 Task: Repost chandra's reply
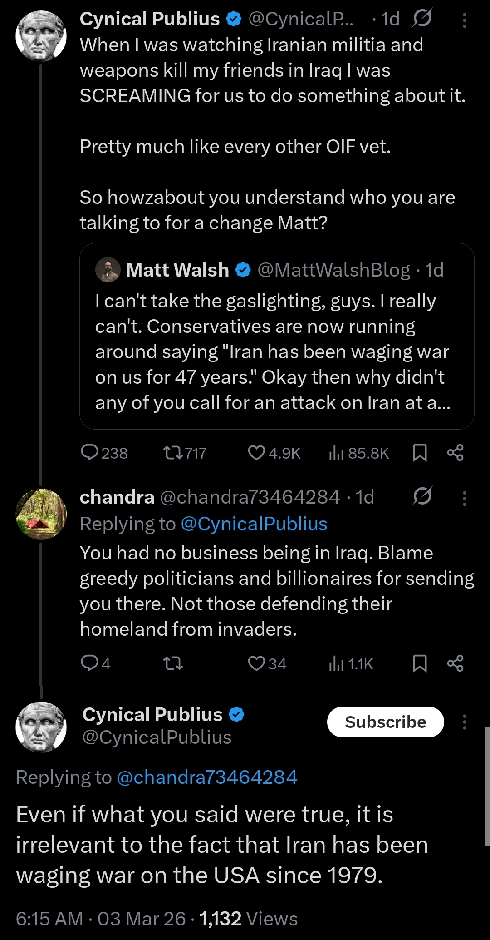pos(172,664)
